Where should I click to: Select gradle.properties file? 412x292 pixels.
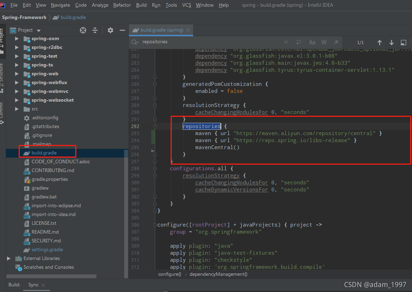click(x=50, y=179)
